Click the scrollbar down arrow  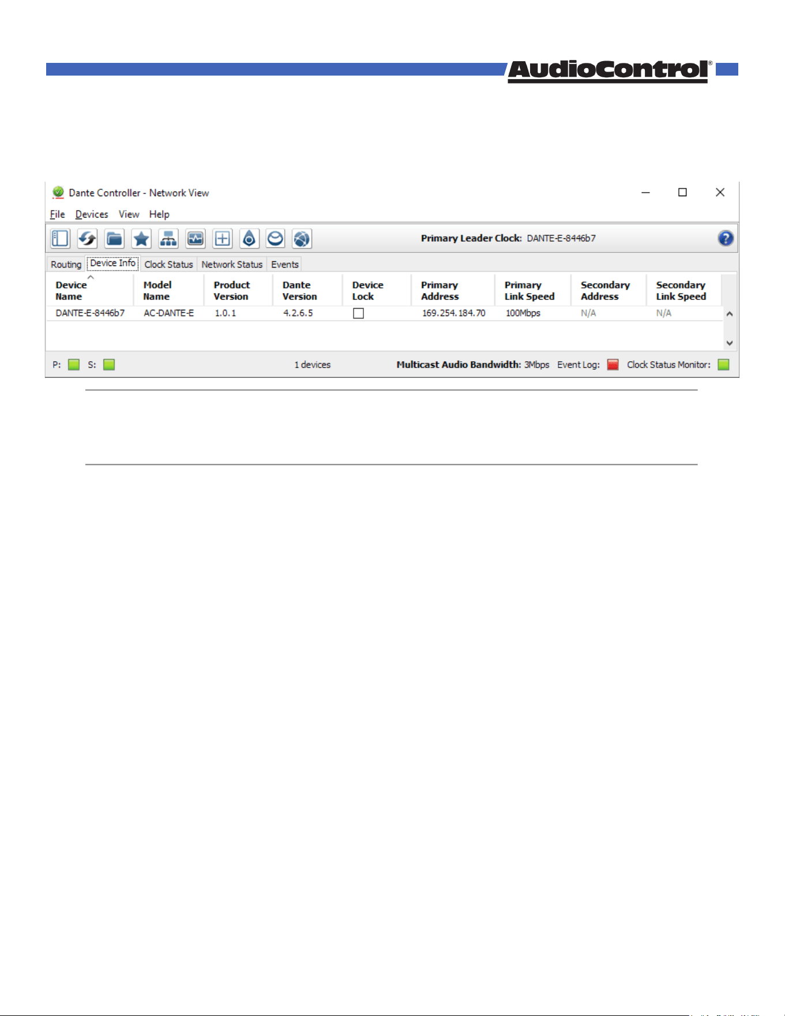730,343
